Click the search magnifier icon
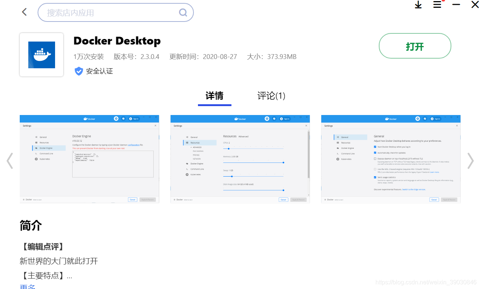The height and width of the screenshot is (289, 480). 183,13
